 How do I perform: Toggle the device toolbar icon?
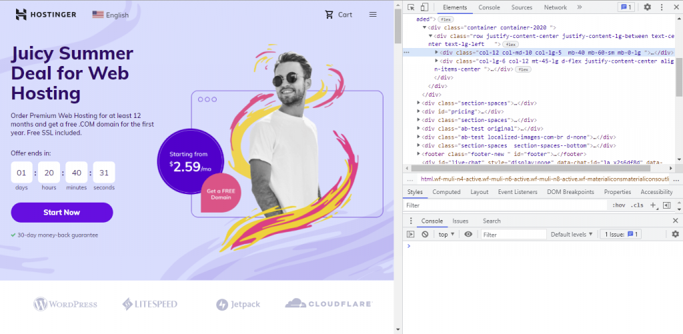[425, 7]
